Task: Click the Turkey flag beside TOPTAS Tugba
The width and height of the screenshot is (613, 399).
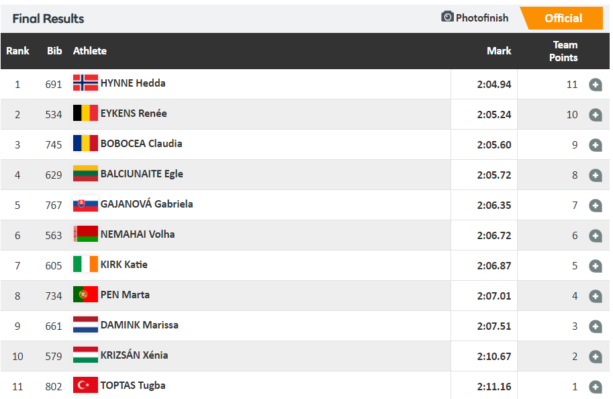Action: click(85, 386)
